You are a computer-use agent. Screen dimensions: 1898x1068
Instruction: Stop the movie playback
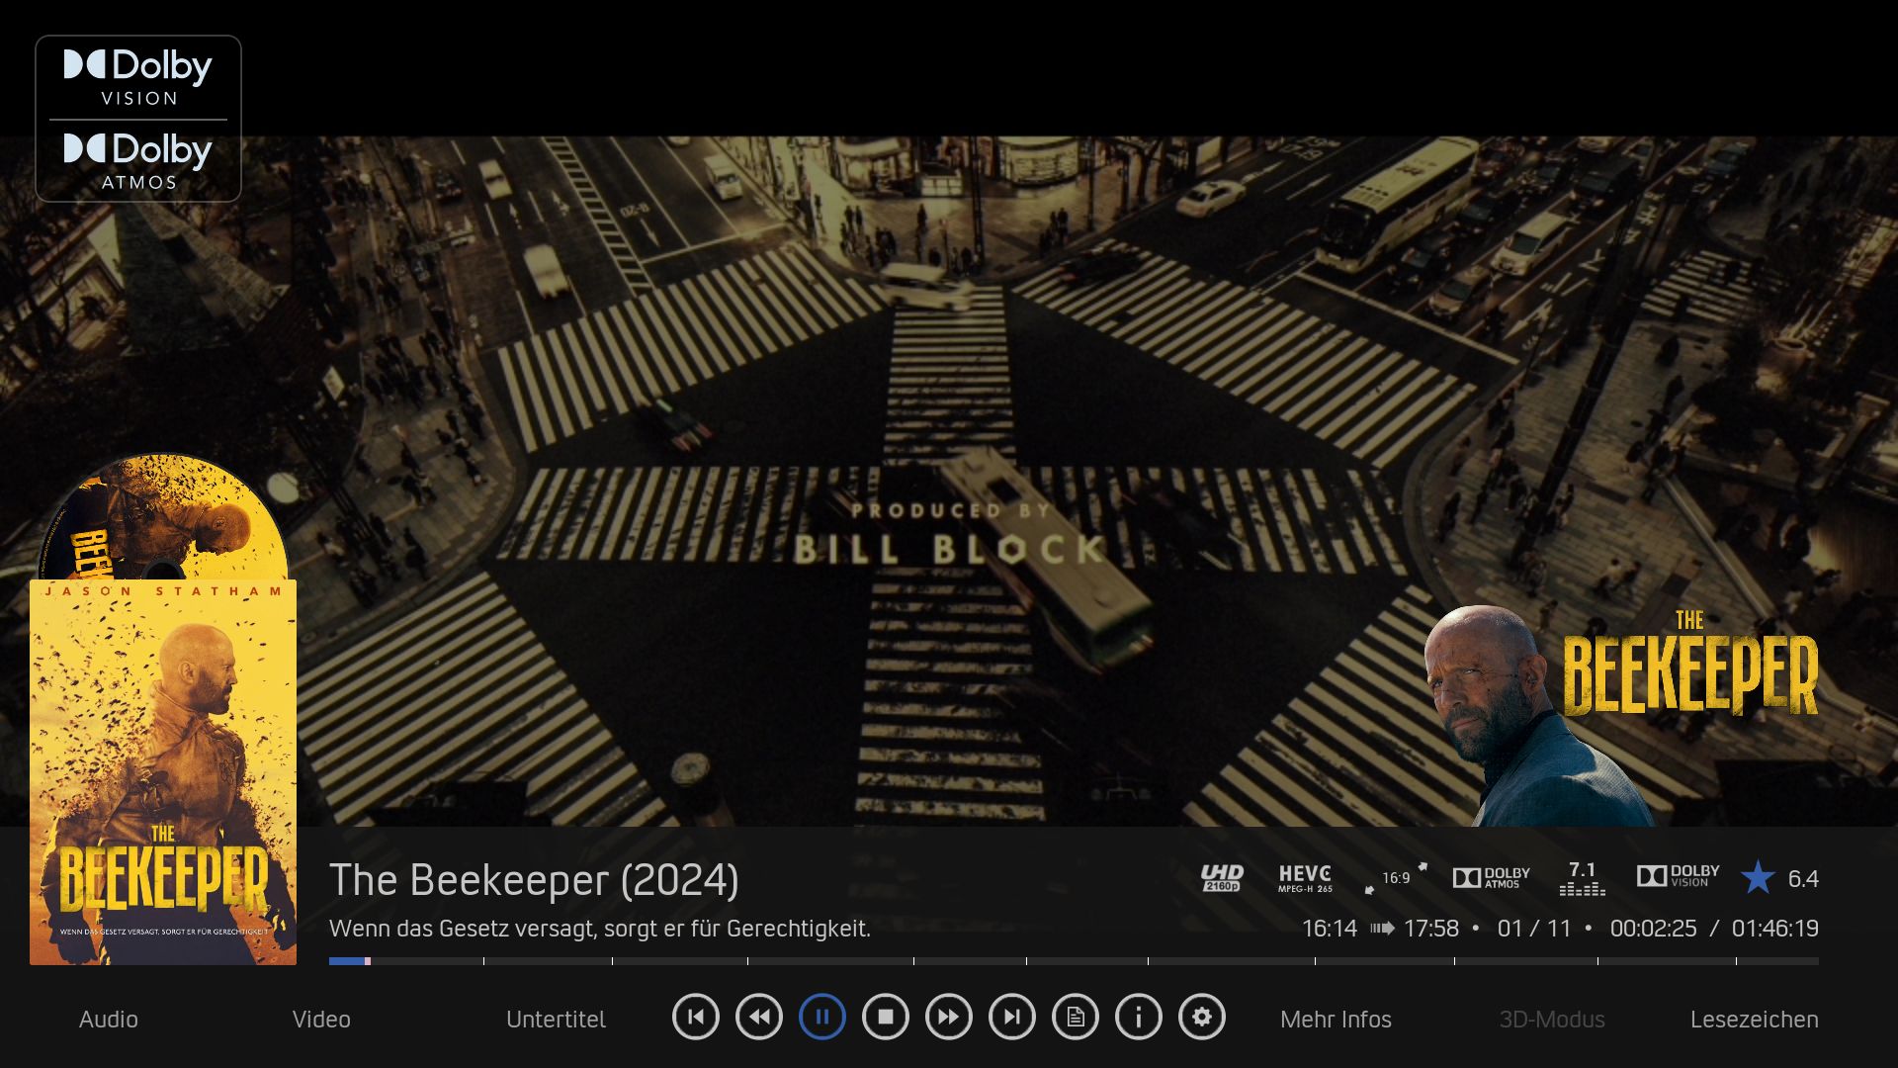point(886,1017)
